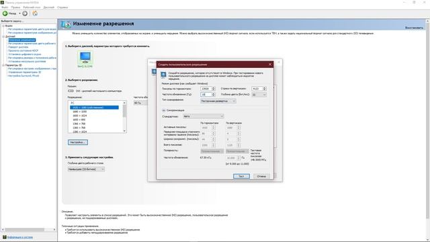Go to the Home page icon
This screenshot has width=430, height=242.
click(35, 13)
